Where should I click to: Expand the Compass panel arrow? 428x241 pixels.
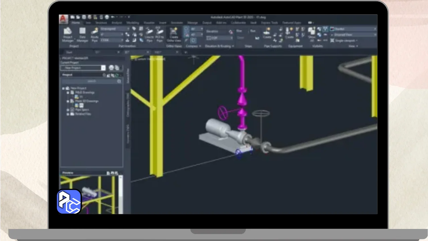200,46
